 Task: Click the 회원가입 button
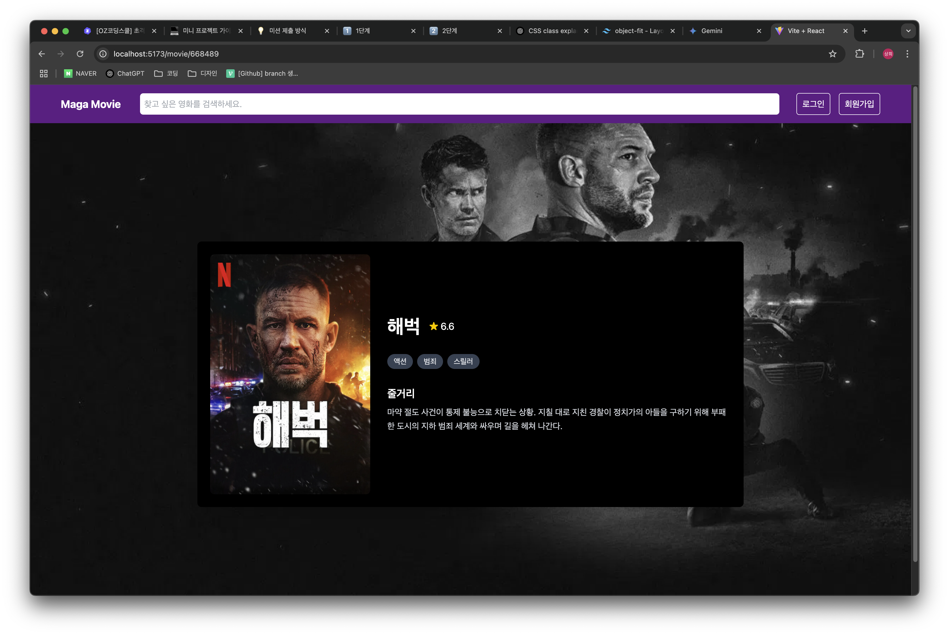point(859,104)
